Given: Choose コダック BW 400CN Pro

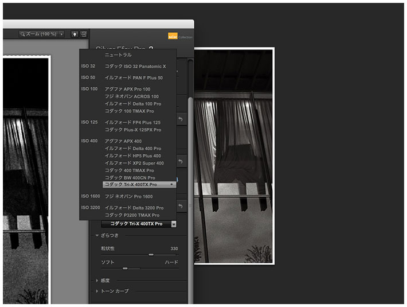Looking at the screenshot, I should coord(130,177).
